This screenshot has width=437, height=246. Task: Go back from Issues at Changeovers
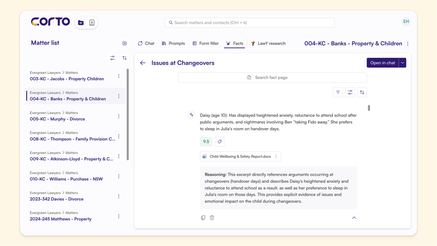(x=143, y=63)
